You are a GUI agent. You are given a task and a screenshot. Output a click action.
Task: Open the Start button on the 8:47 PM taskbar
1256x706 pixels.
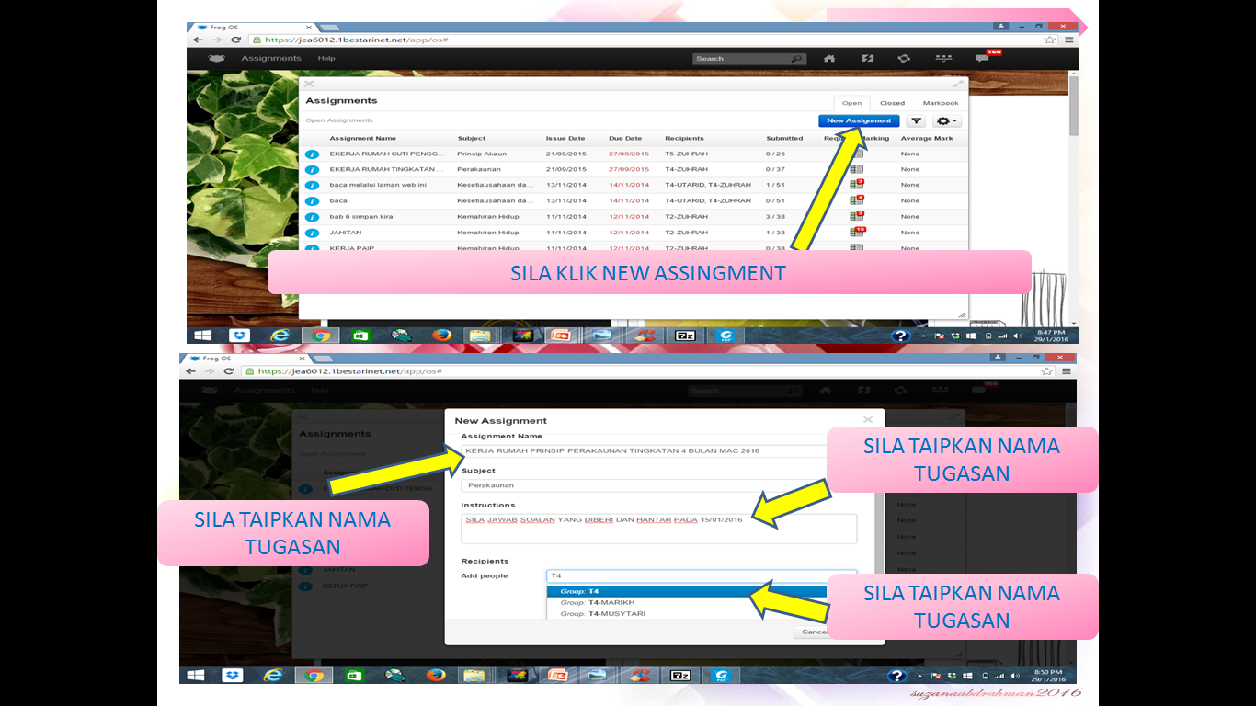click(201, 336)
